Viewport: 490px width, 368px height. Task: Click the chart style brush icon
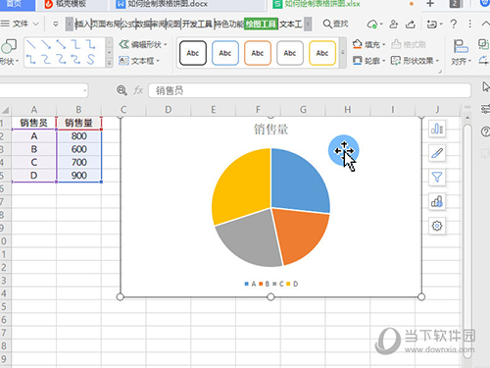(x=437, y=153)
